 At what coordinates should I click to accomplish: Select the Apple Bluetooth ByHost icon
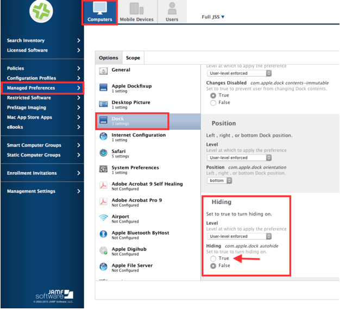click(103, 235)
